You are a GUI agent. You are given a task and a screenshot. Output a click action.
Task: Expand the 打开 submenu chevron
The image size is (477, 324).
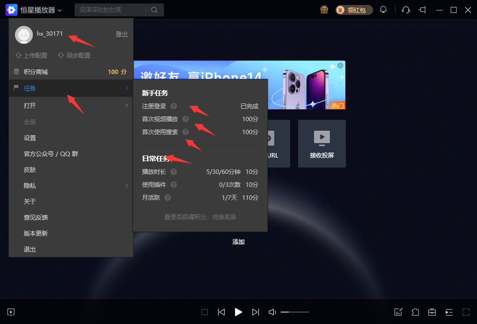(x=127, y=105)
